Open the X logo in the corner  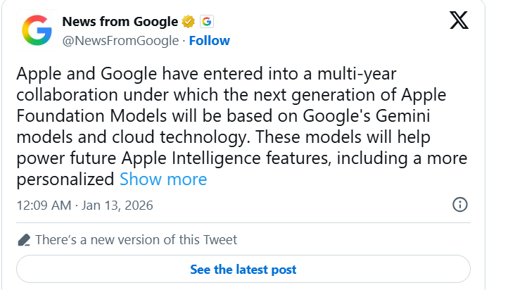pos(459,21)
